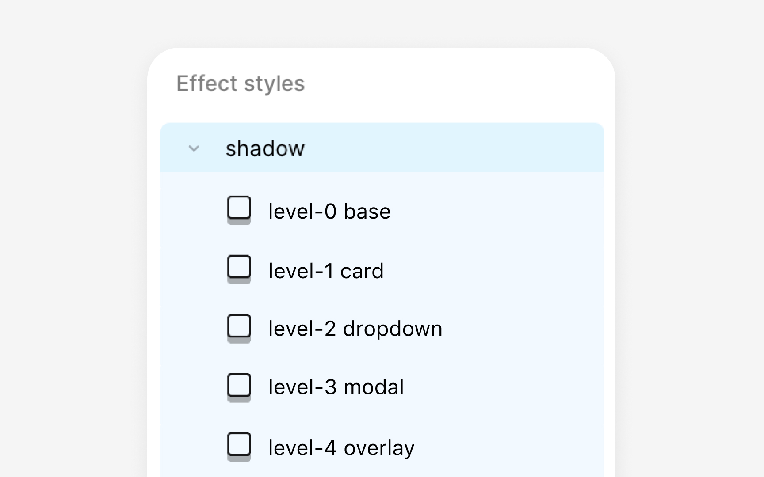
Task: Apply the level-1 card effect style
Action: [x=326, y=270]
